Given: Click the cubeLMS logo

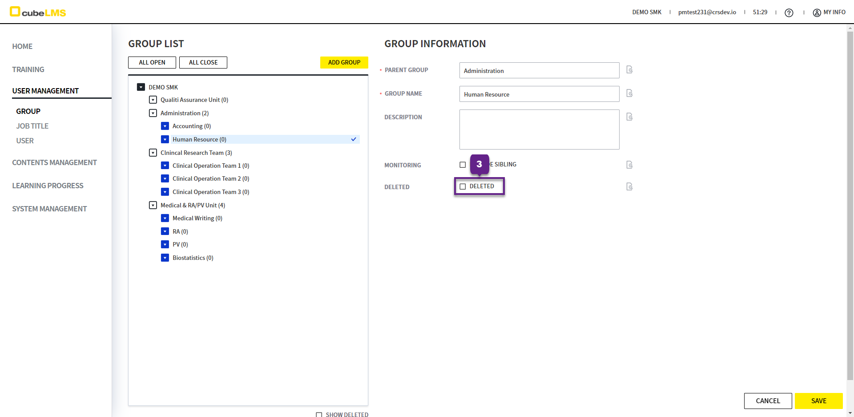Looking at the screenshot, I should (x=38, y=12).
